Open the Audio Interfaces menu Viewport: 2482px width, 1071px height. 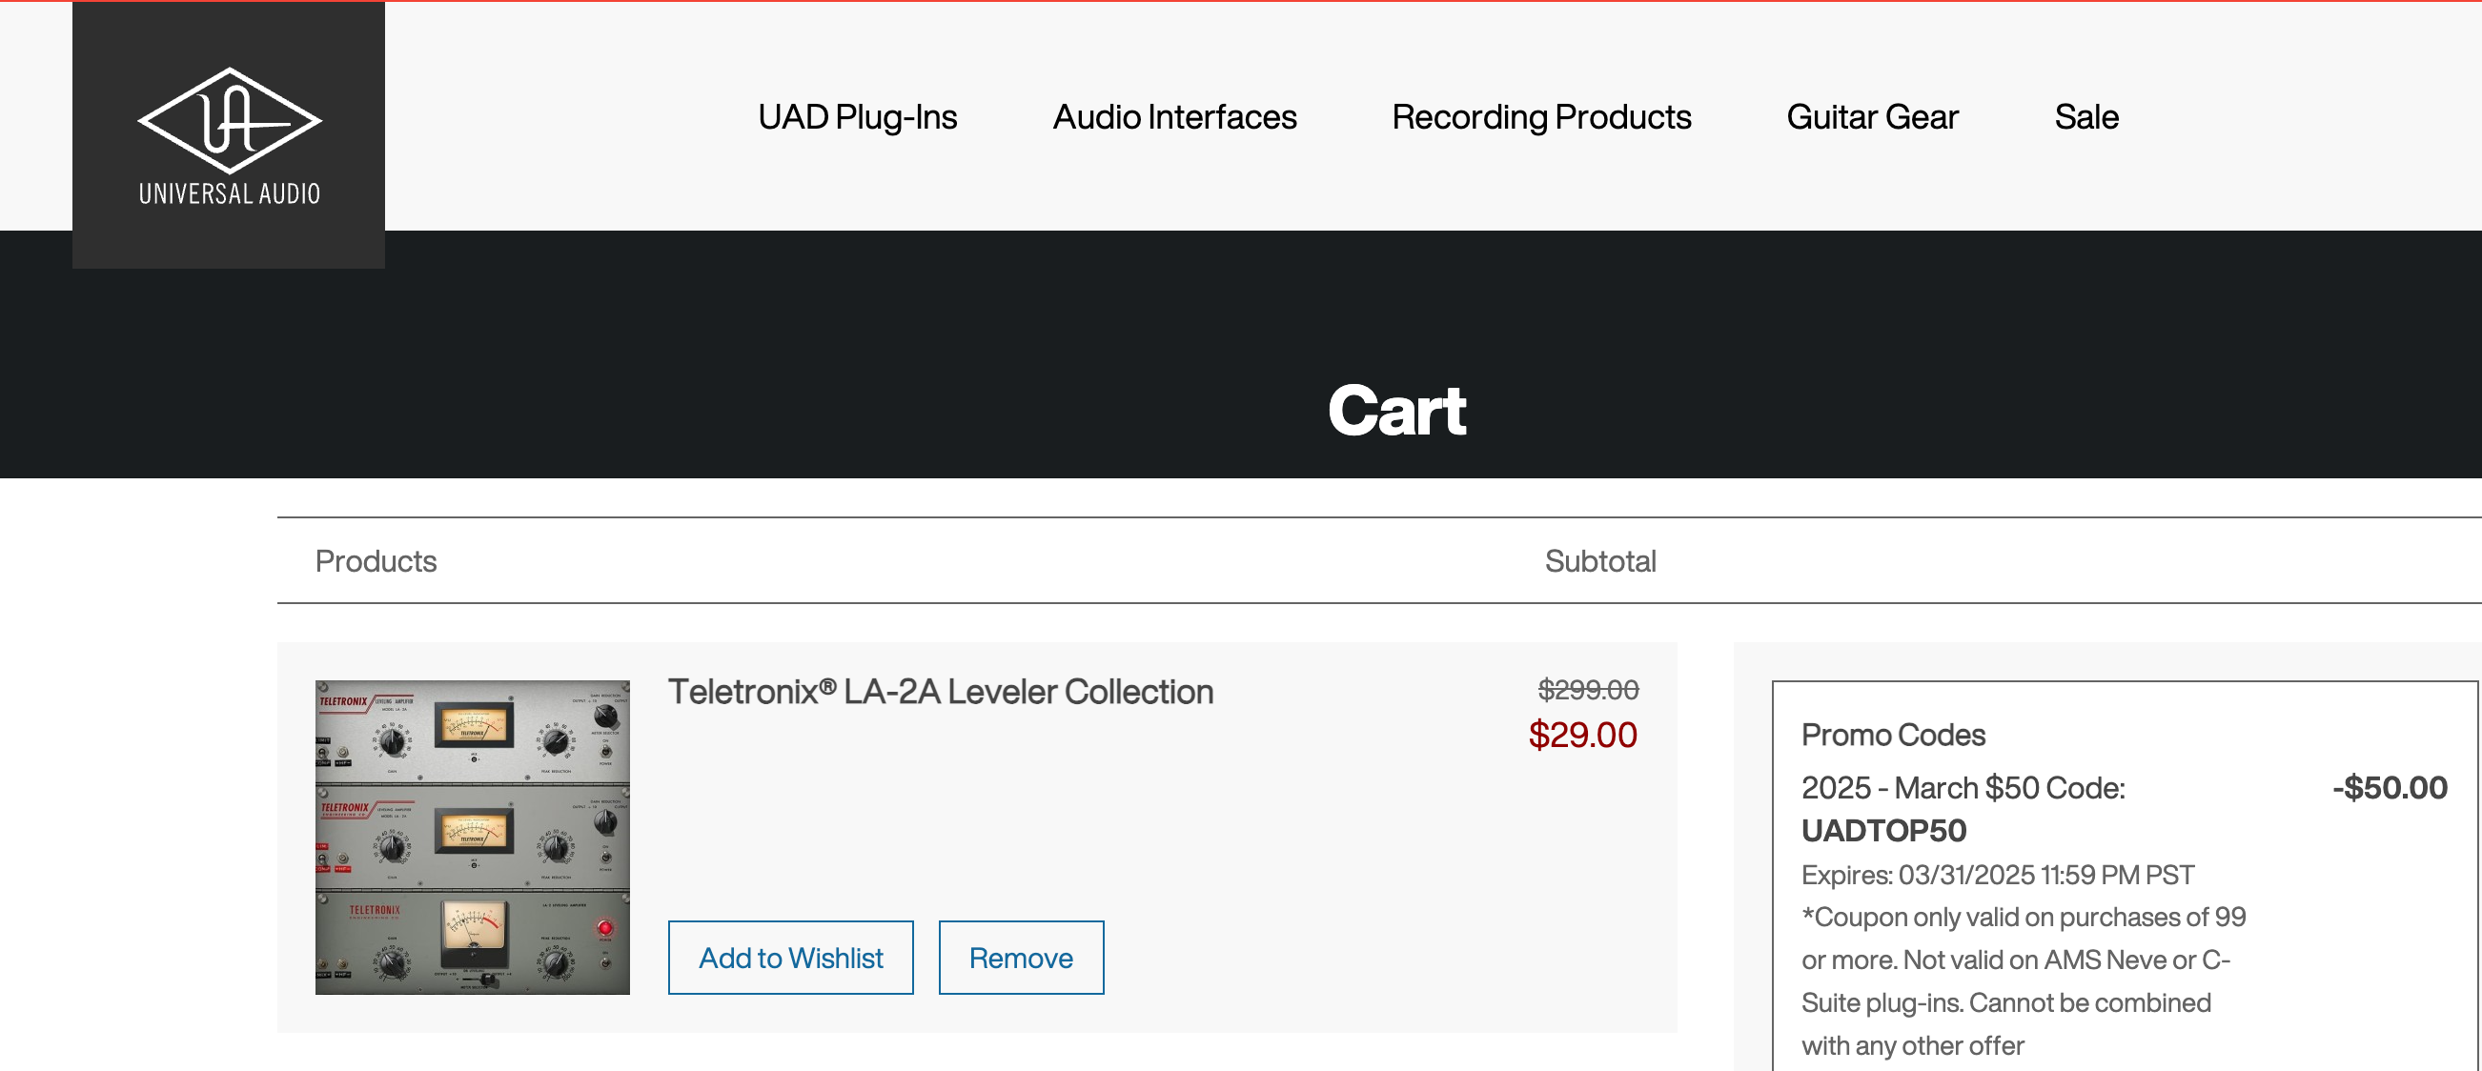(x=1173, y=116)
